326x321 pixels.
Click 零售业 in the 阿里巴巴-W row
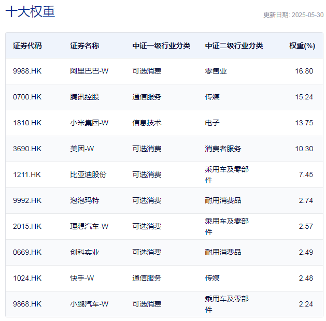pyautogui.click(x=216, y=71)
